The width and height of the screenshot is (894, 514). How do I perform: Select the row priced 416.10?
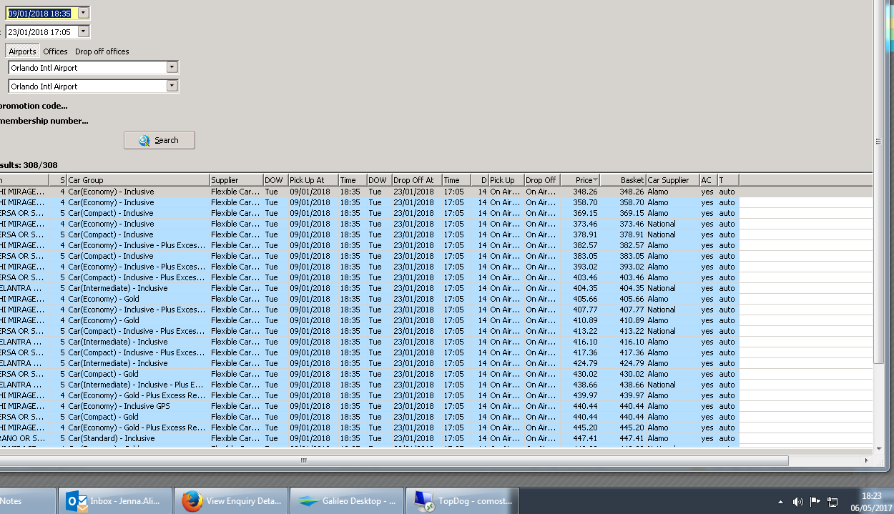369,342
